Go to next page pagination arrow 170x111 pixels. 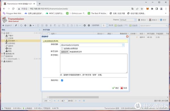click(x=76, y=101)
